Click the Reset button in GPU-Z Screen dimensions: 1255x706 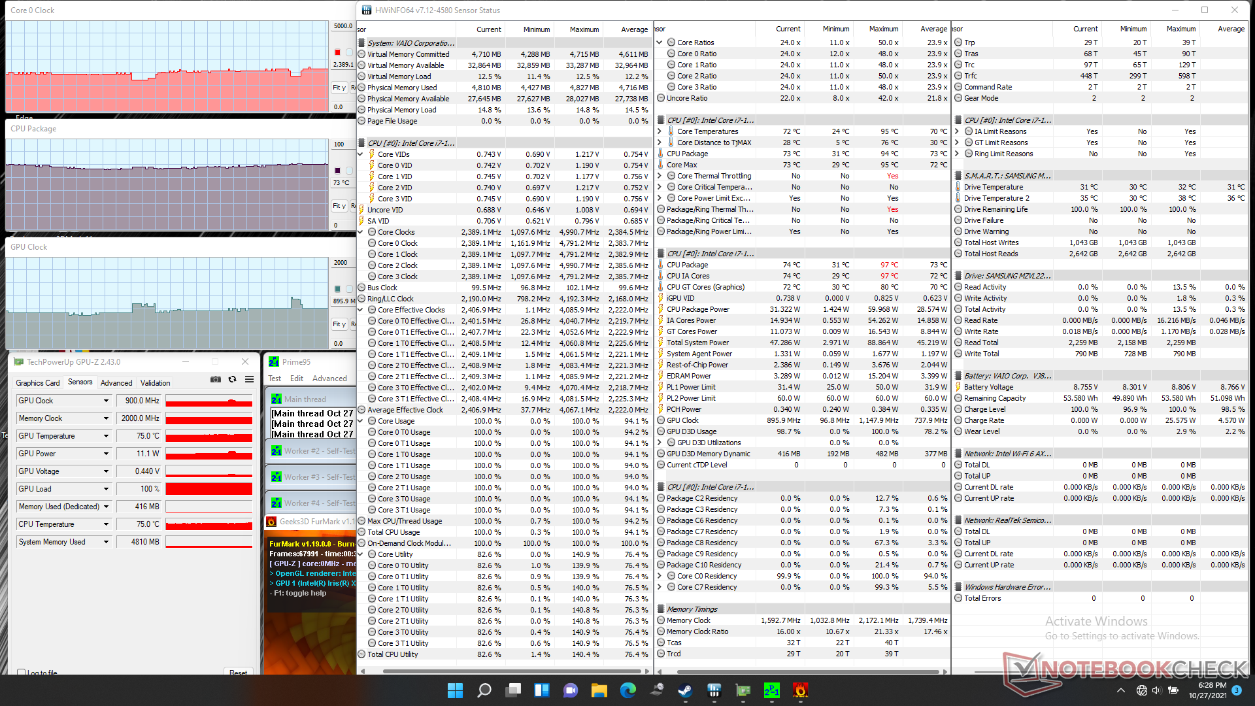pyautogui.click(x=238, y=672)
